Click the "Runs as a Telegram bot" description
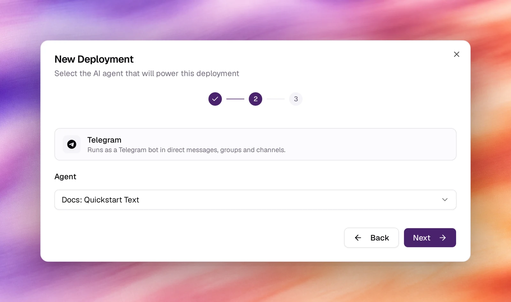Screen dimensions: 511x302 click(x=186, y=150)
